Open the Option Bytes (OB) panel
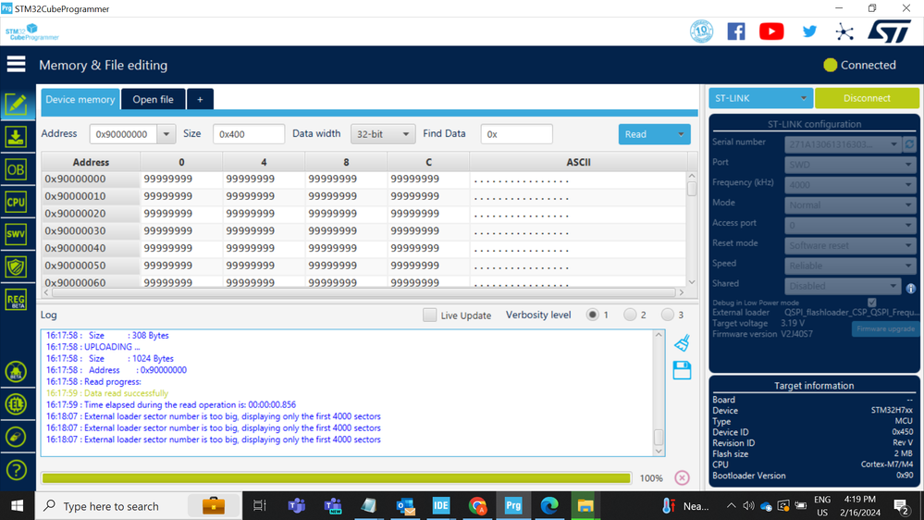This screenshot has height=520, width=924. (16, 170)
